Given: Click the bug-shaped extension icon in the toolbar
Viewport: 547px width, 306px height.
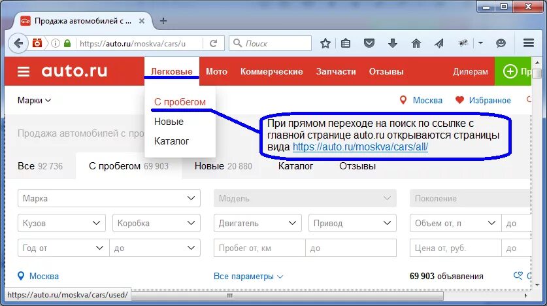Looking at the screenshot, I should point(463,43).
